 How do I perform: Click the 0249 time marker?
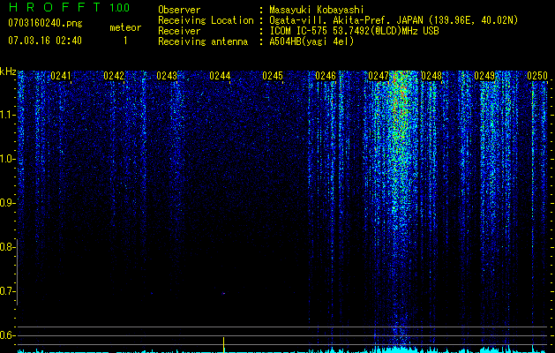pyautogui.click(x=484, y=76)
